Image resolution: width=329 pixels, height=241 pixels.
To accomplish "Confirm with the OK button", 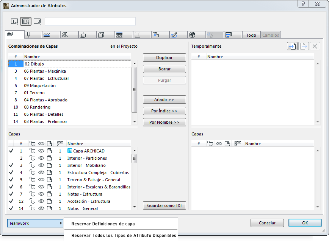I will tap(305, 223).
